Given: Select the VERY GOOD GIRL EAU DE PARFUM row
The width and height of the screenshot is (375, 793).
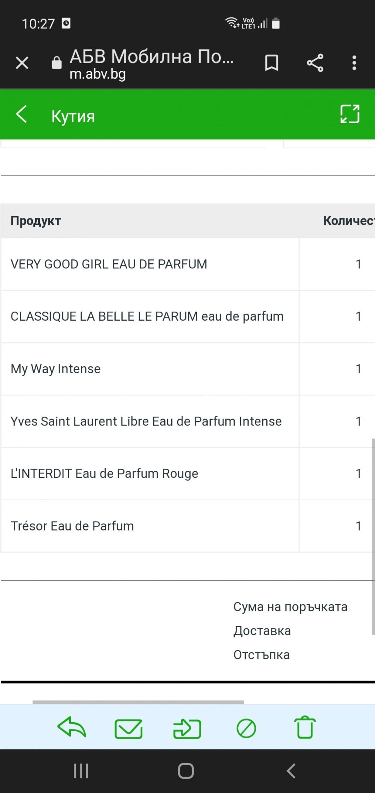Looking at the screenshot, I should click(x=109, y=264).
